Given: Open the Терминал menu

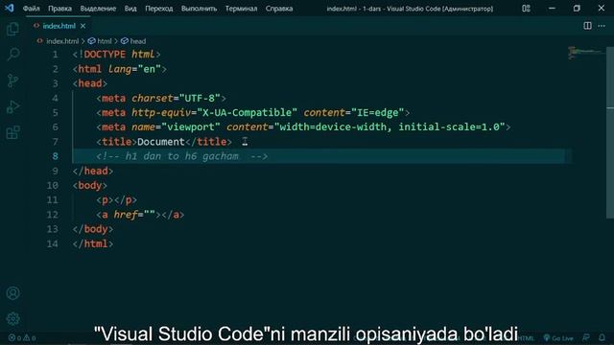Looking at the screenshot, I should [x=241, y=9].
